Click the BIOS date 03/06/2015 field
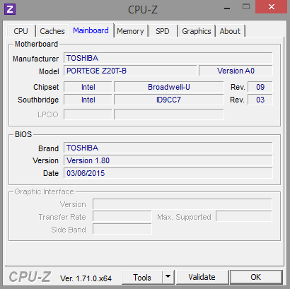The image size is (290, 289). click(x=168, y=173)
